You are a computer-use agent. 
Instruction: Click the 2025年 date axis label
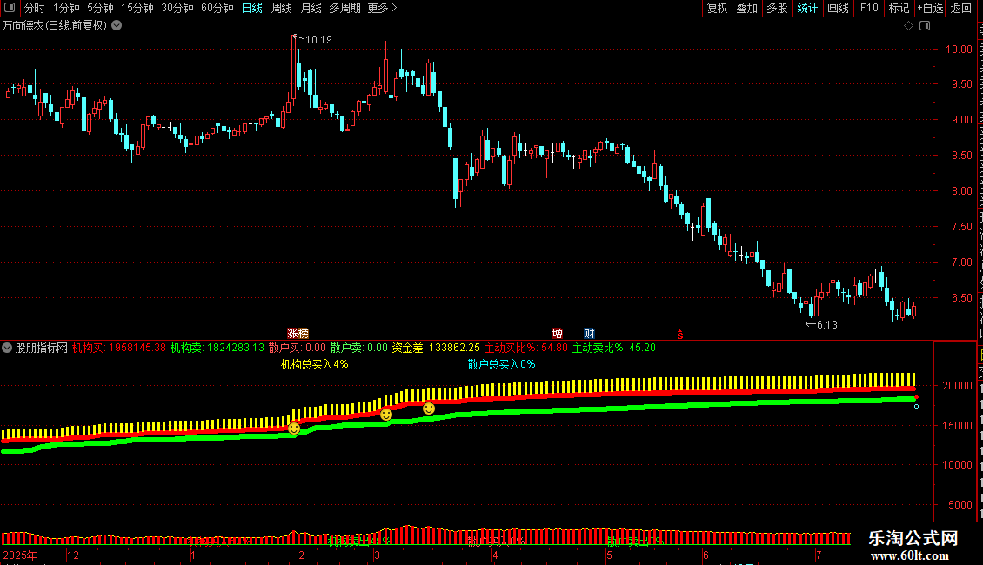(x=20, y=555)
